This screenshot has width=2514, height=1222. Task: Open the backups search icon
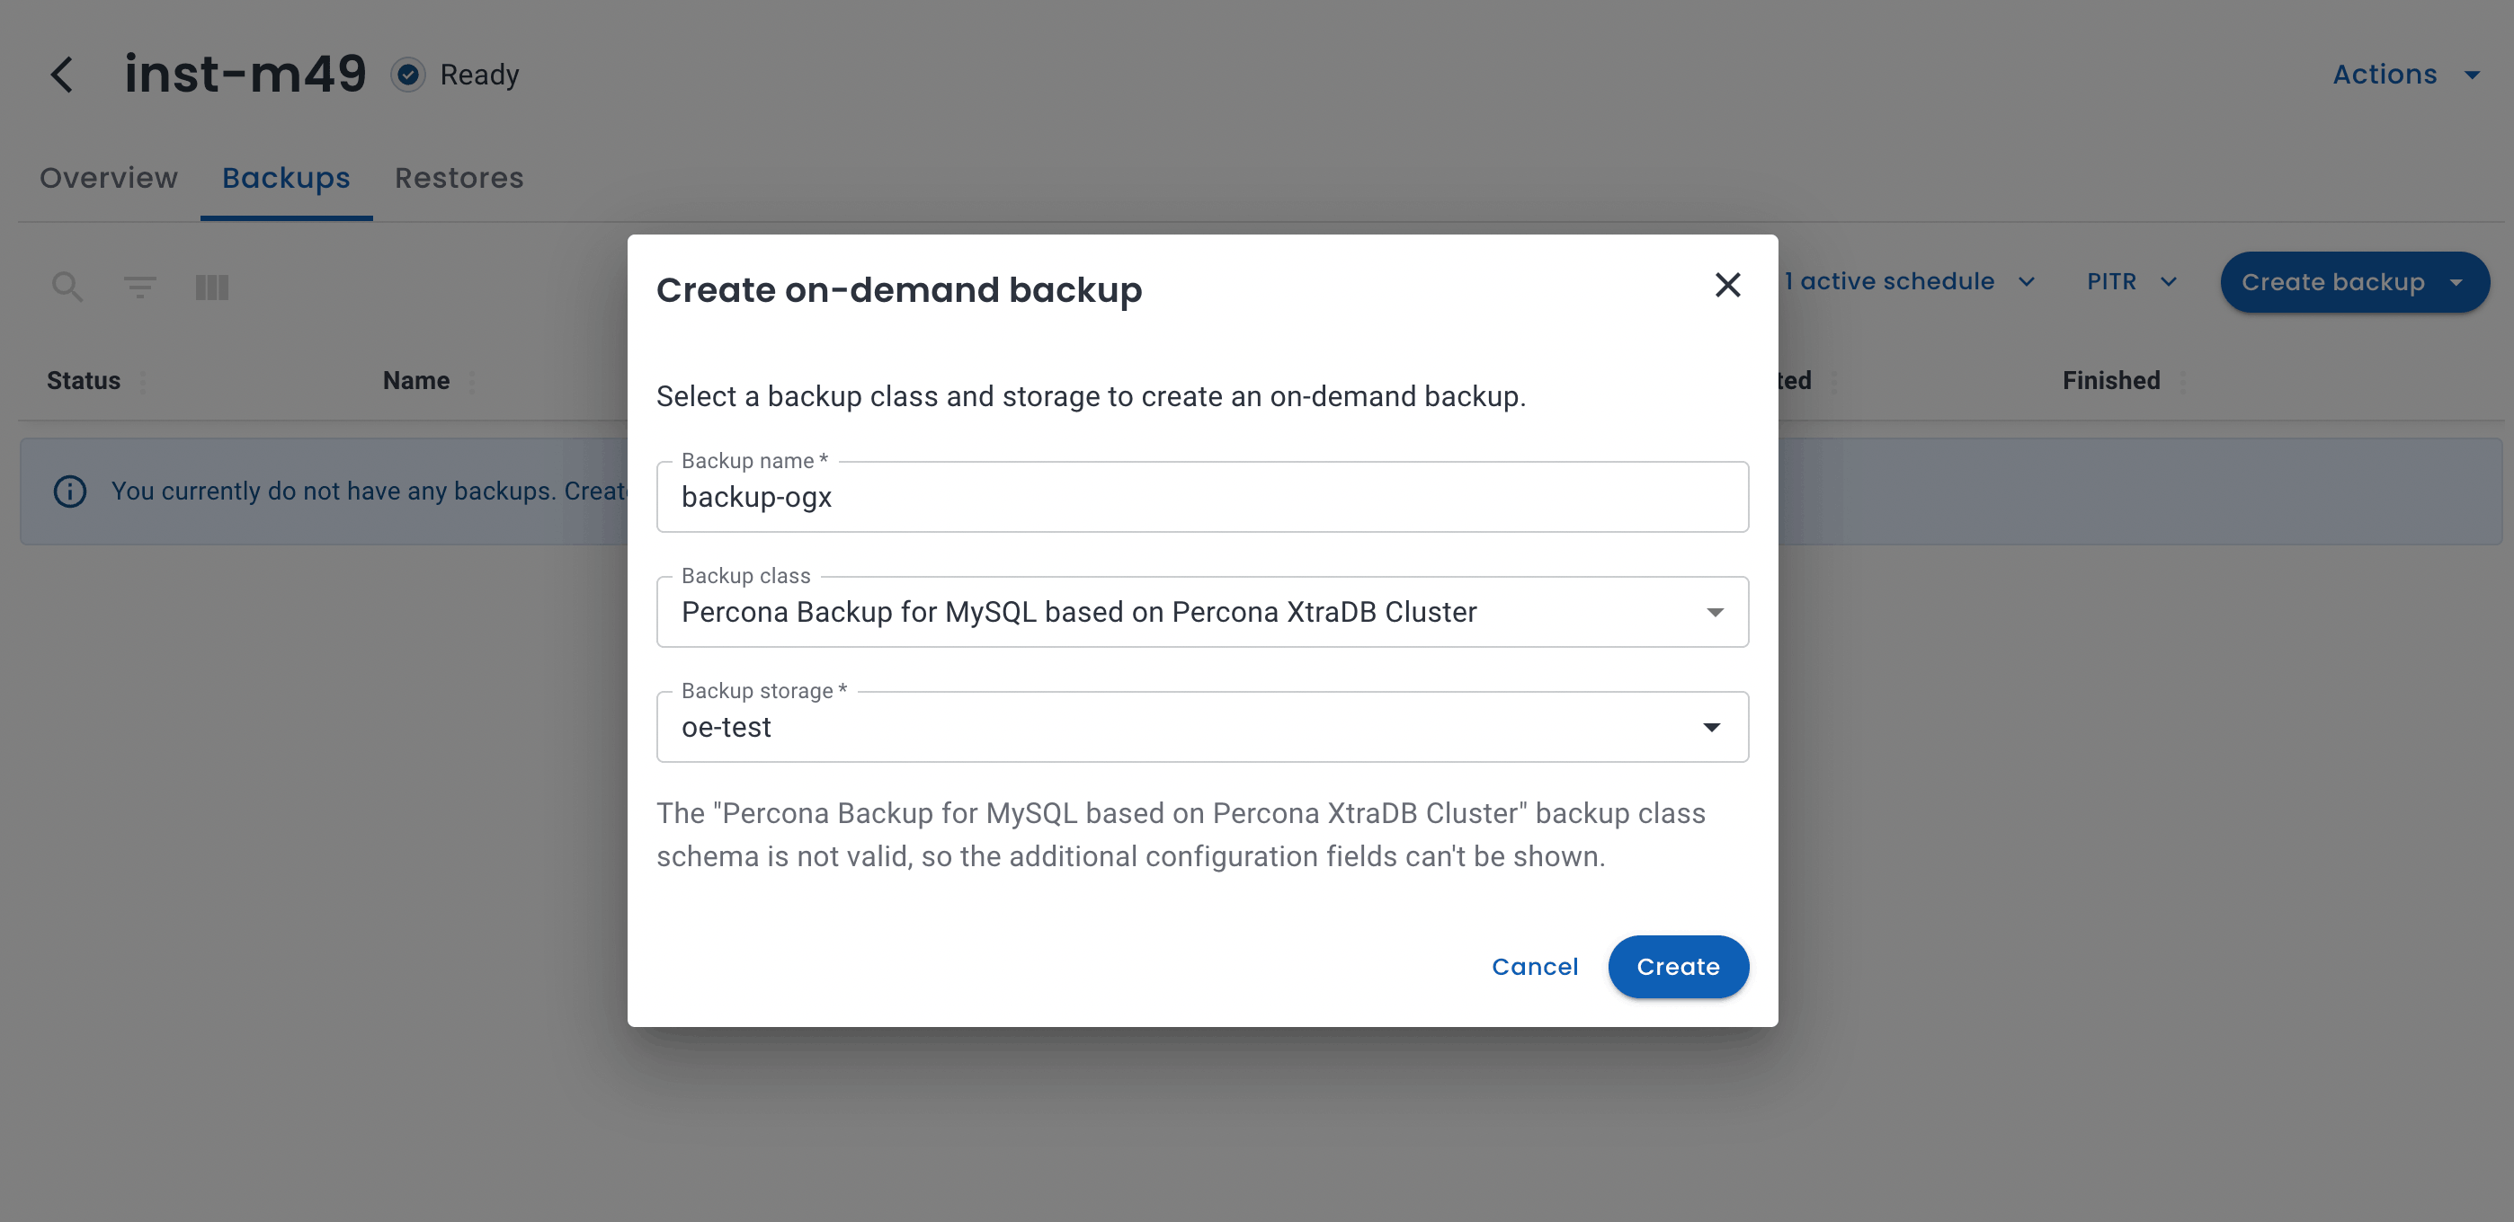click(x=67, y=287)
